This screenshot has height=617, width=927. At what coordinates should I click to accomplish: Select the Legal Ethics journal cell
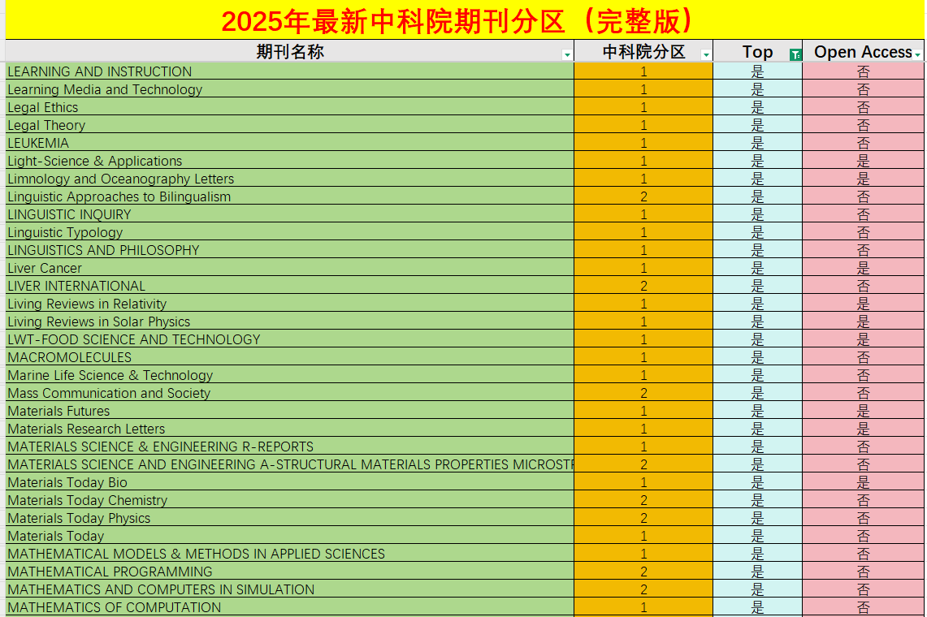[43, 107]
